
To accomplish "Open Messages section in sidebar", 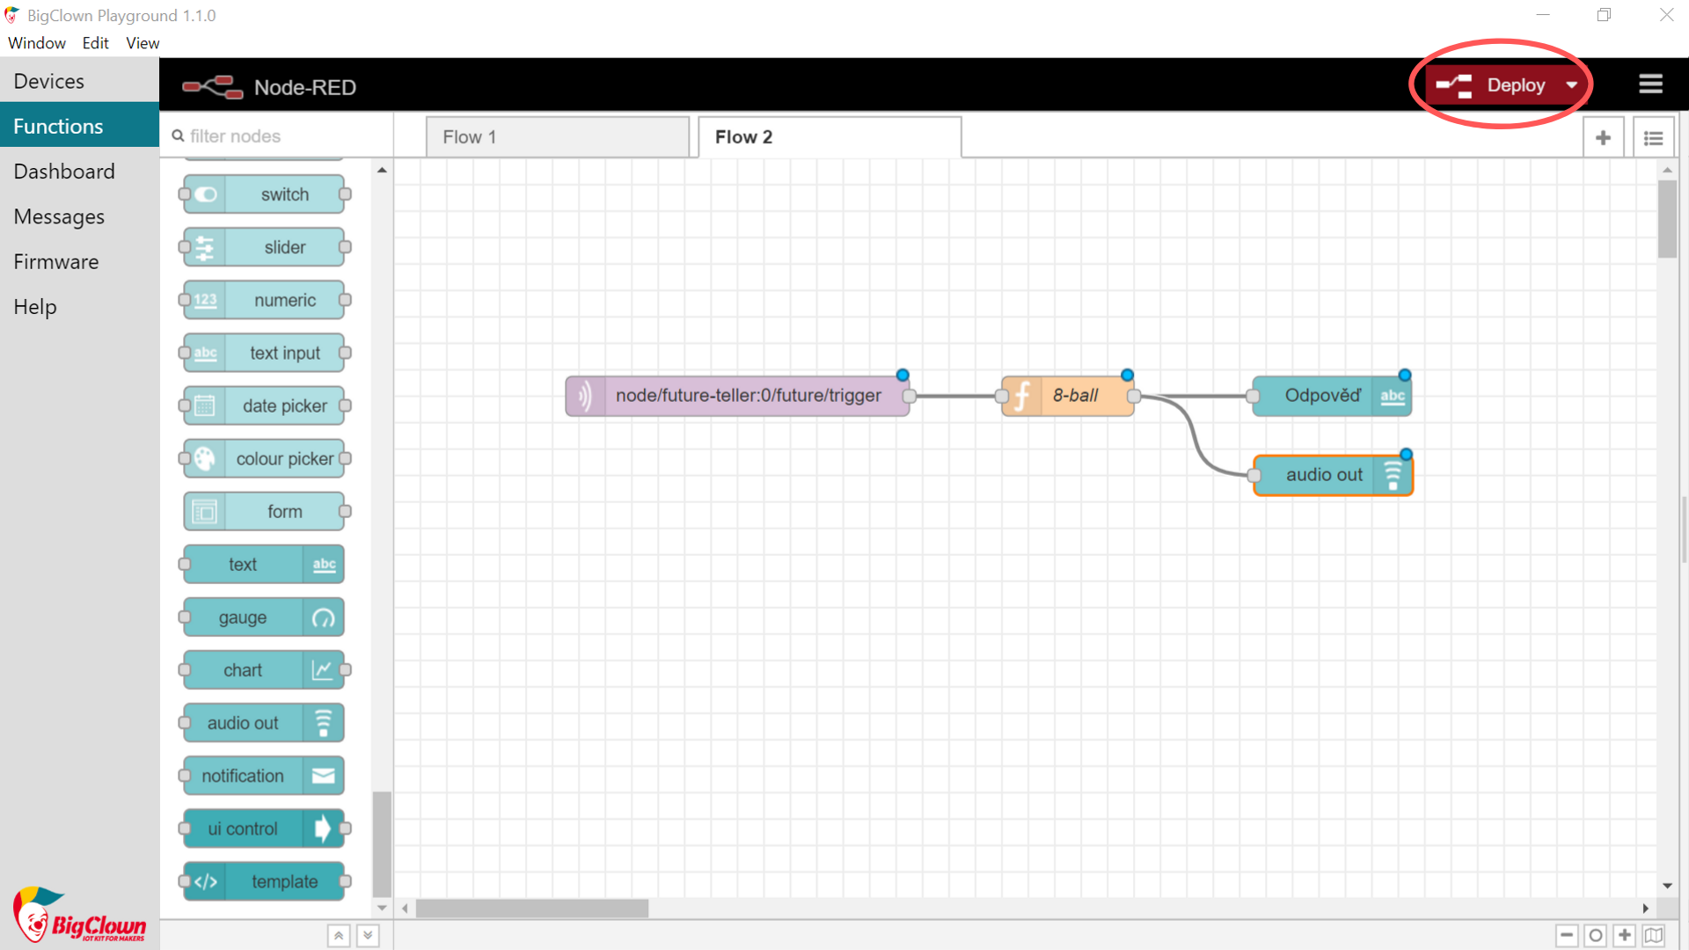I will click(x=79, y=216).
